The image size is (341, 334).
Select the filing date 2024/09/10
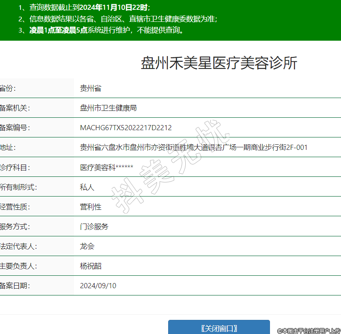tap(98, 286)
